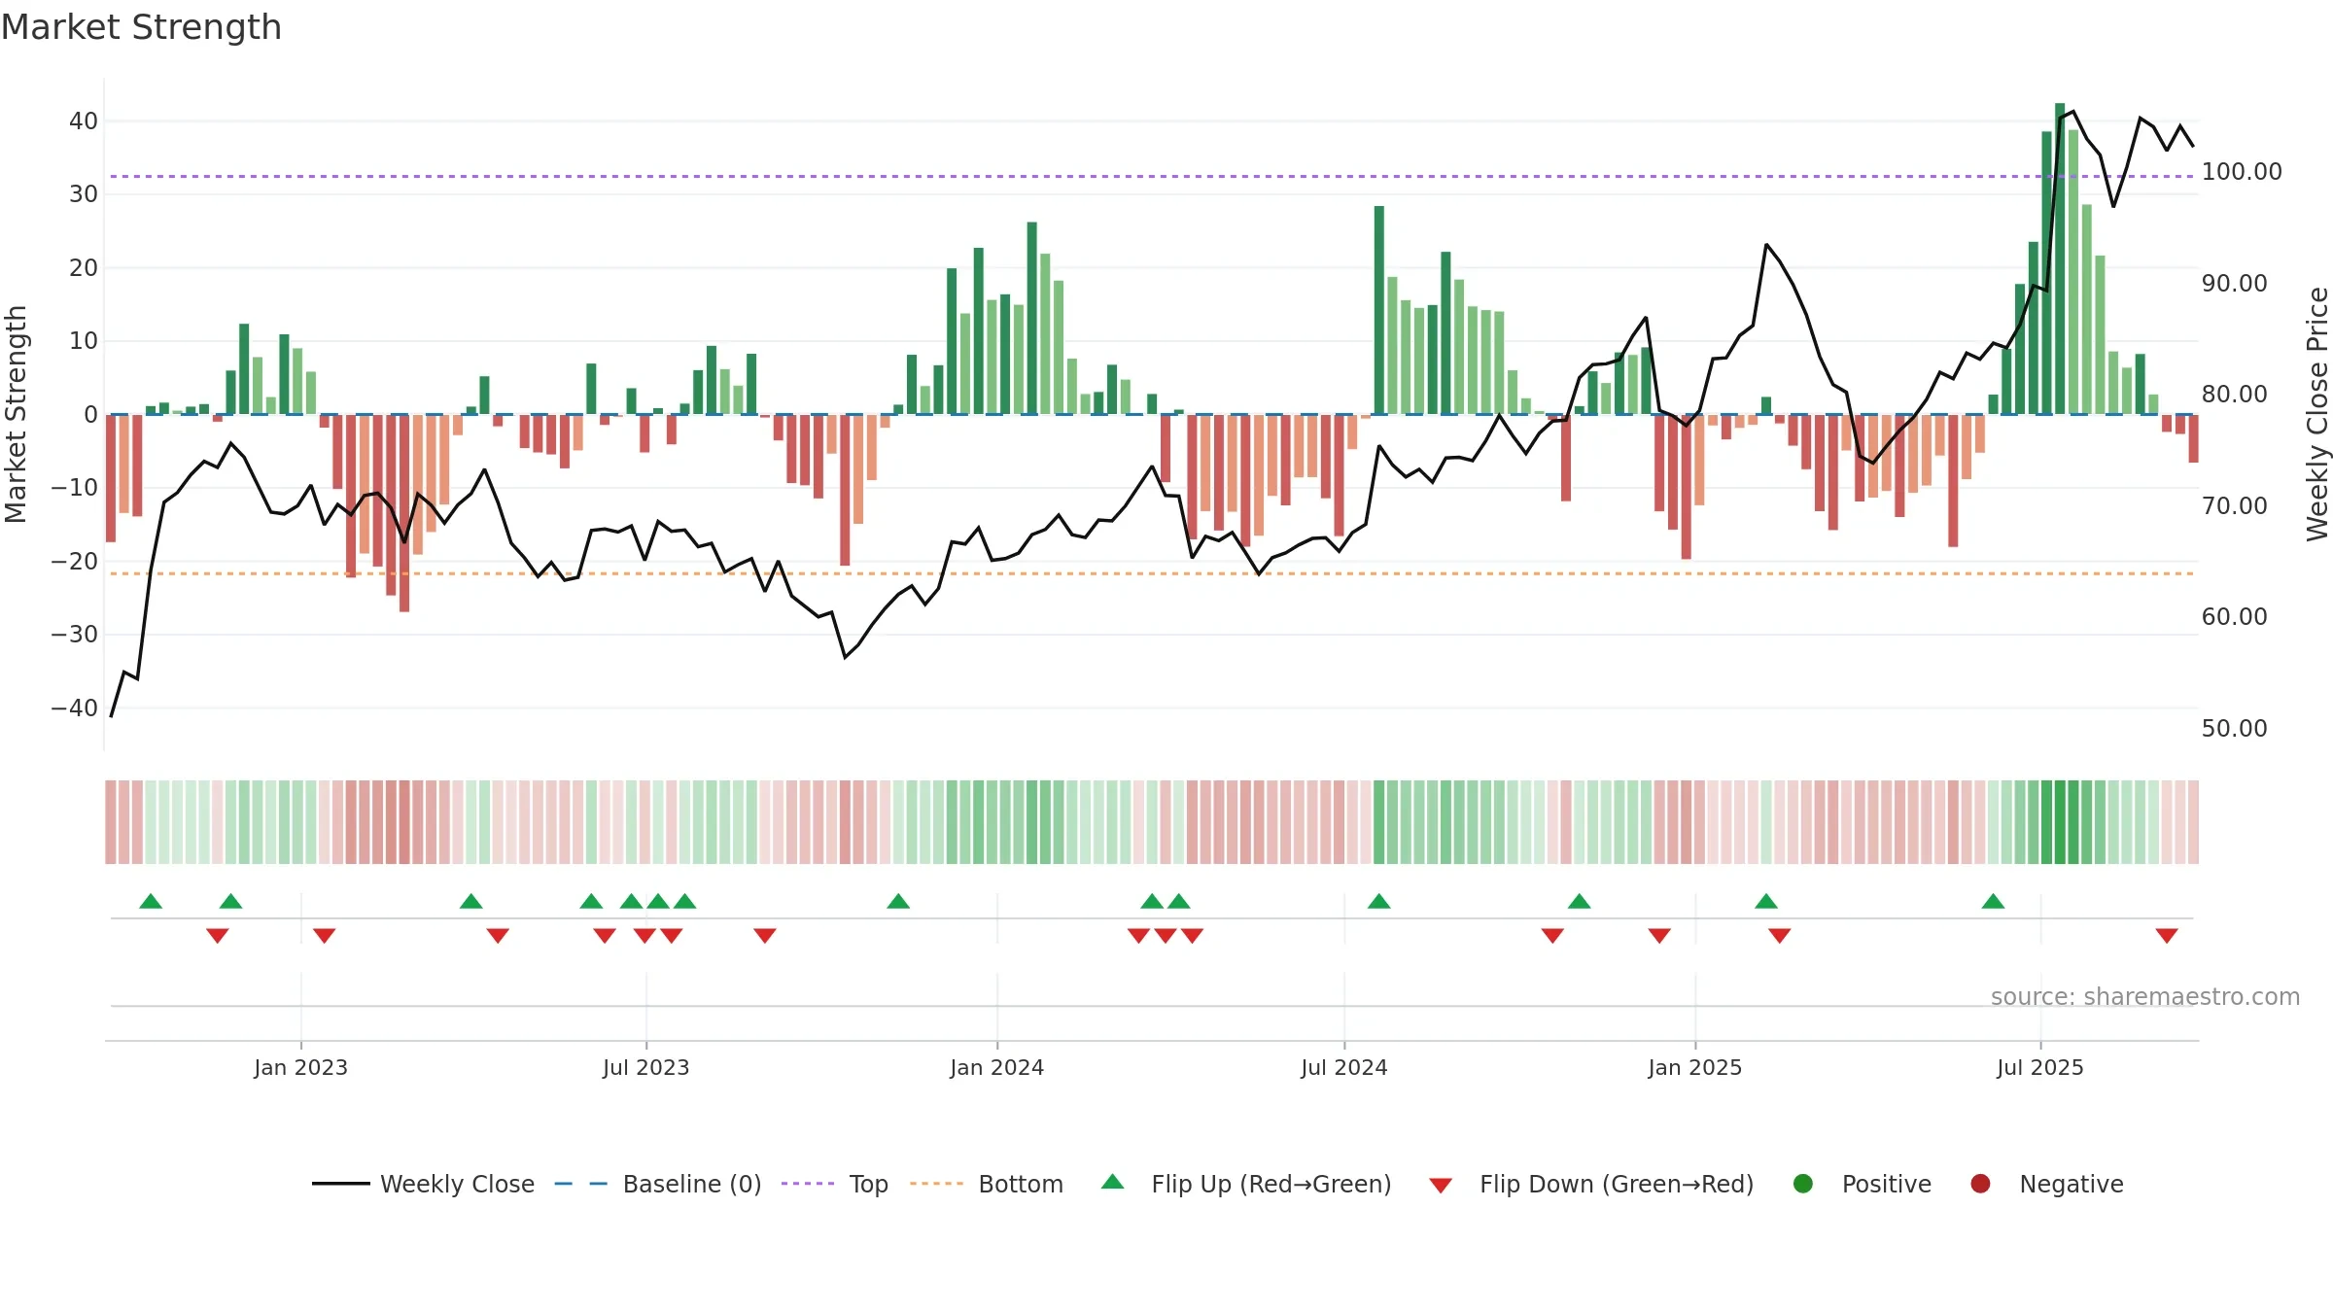
Task: Click the 90.00 price axis label
Action: coord(2234,283)
